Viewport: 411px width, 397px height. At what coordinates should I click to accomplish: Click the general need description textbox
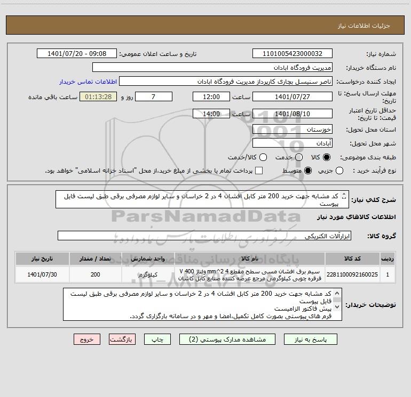[x=202, y=200]
